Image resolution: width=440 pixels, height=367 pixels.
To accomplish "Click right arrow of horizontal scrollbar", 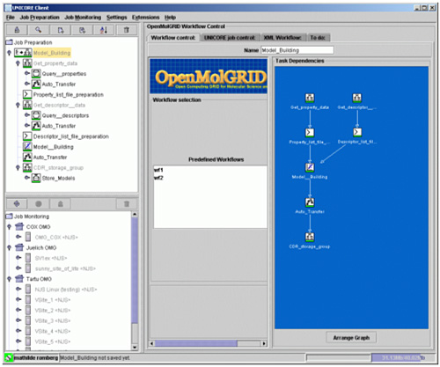I will coord(264,343).
